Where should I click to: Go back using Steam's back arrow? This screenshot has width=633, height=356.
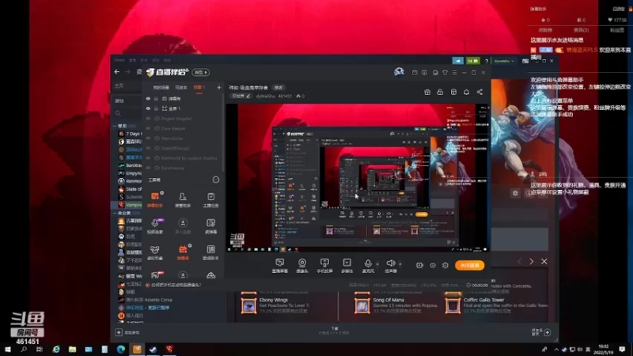tap(116, 72)
